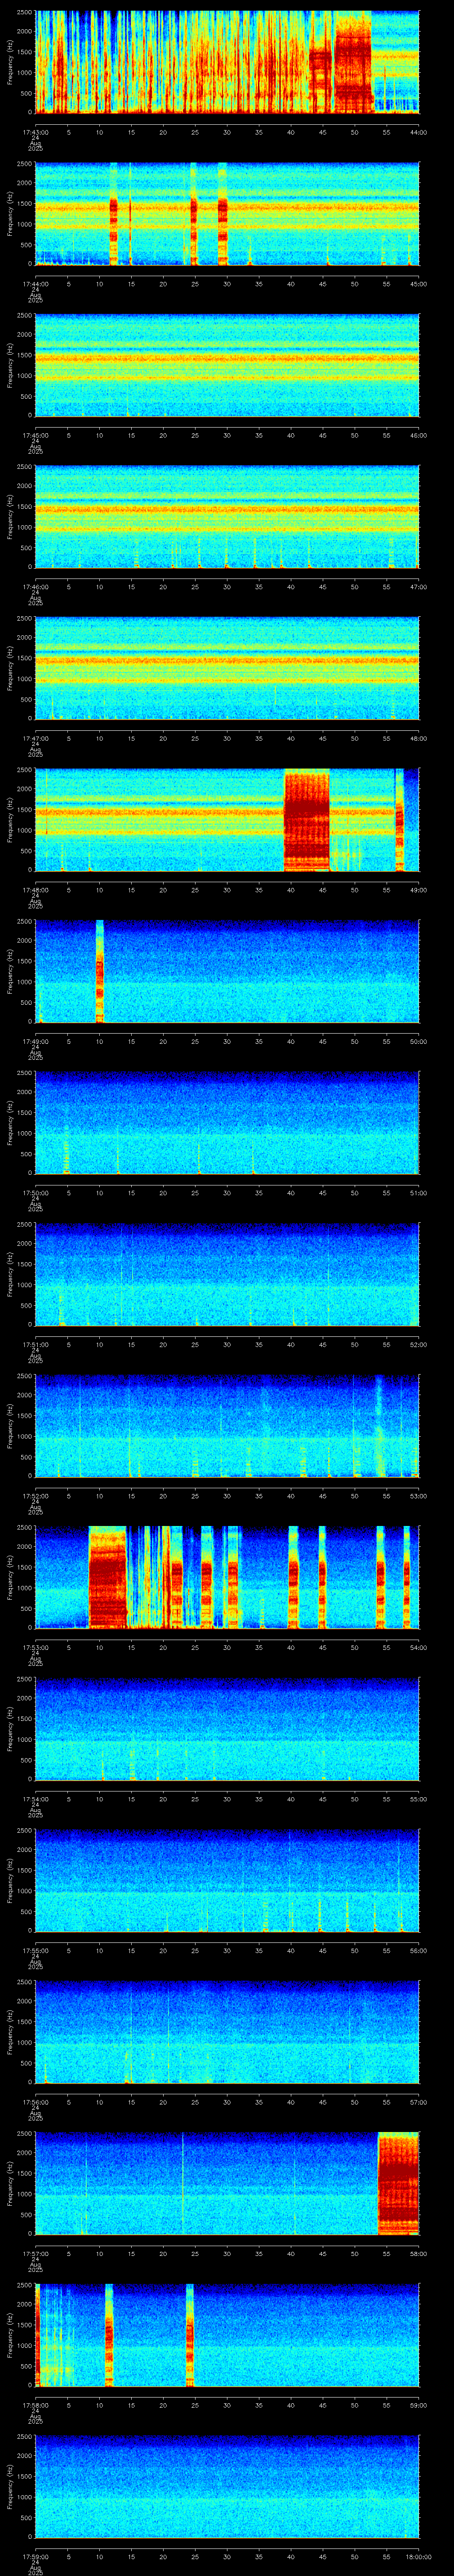Click the 17:49:00 start time label

tap(36, 1041)
